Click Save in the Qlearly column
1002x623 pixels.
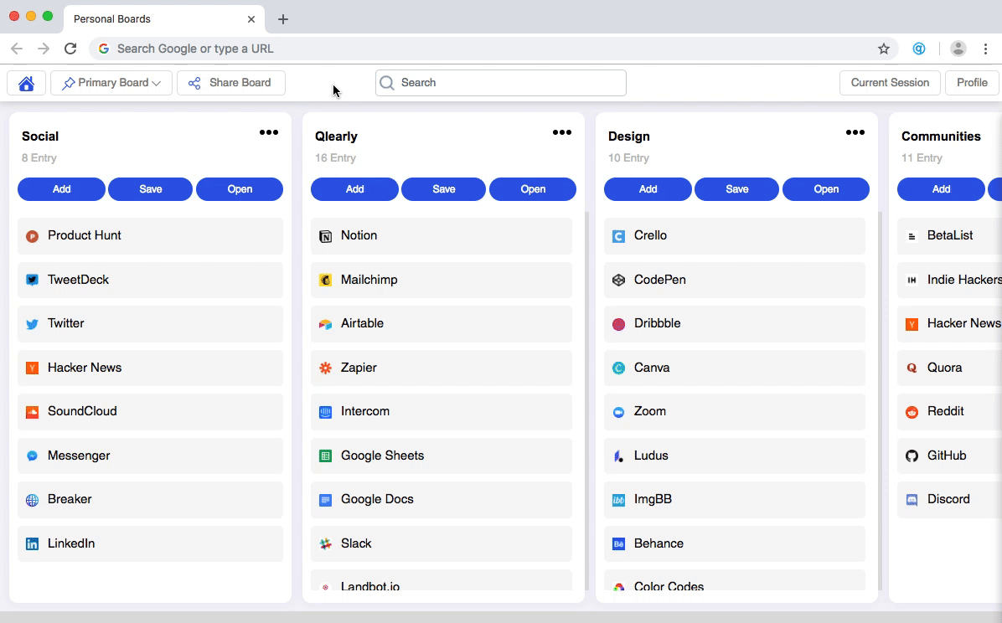(x=443, y=189)
